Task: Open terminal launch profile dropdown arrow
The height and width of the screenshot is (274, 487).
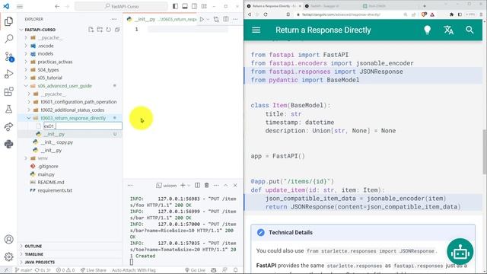Action: (x=189, y=186)
